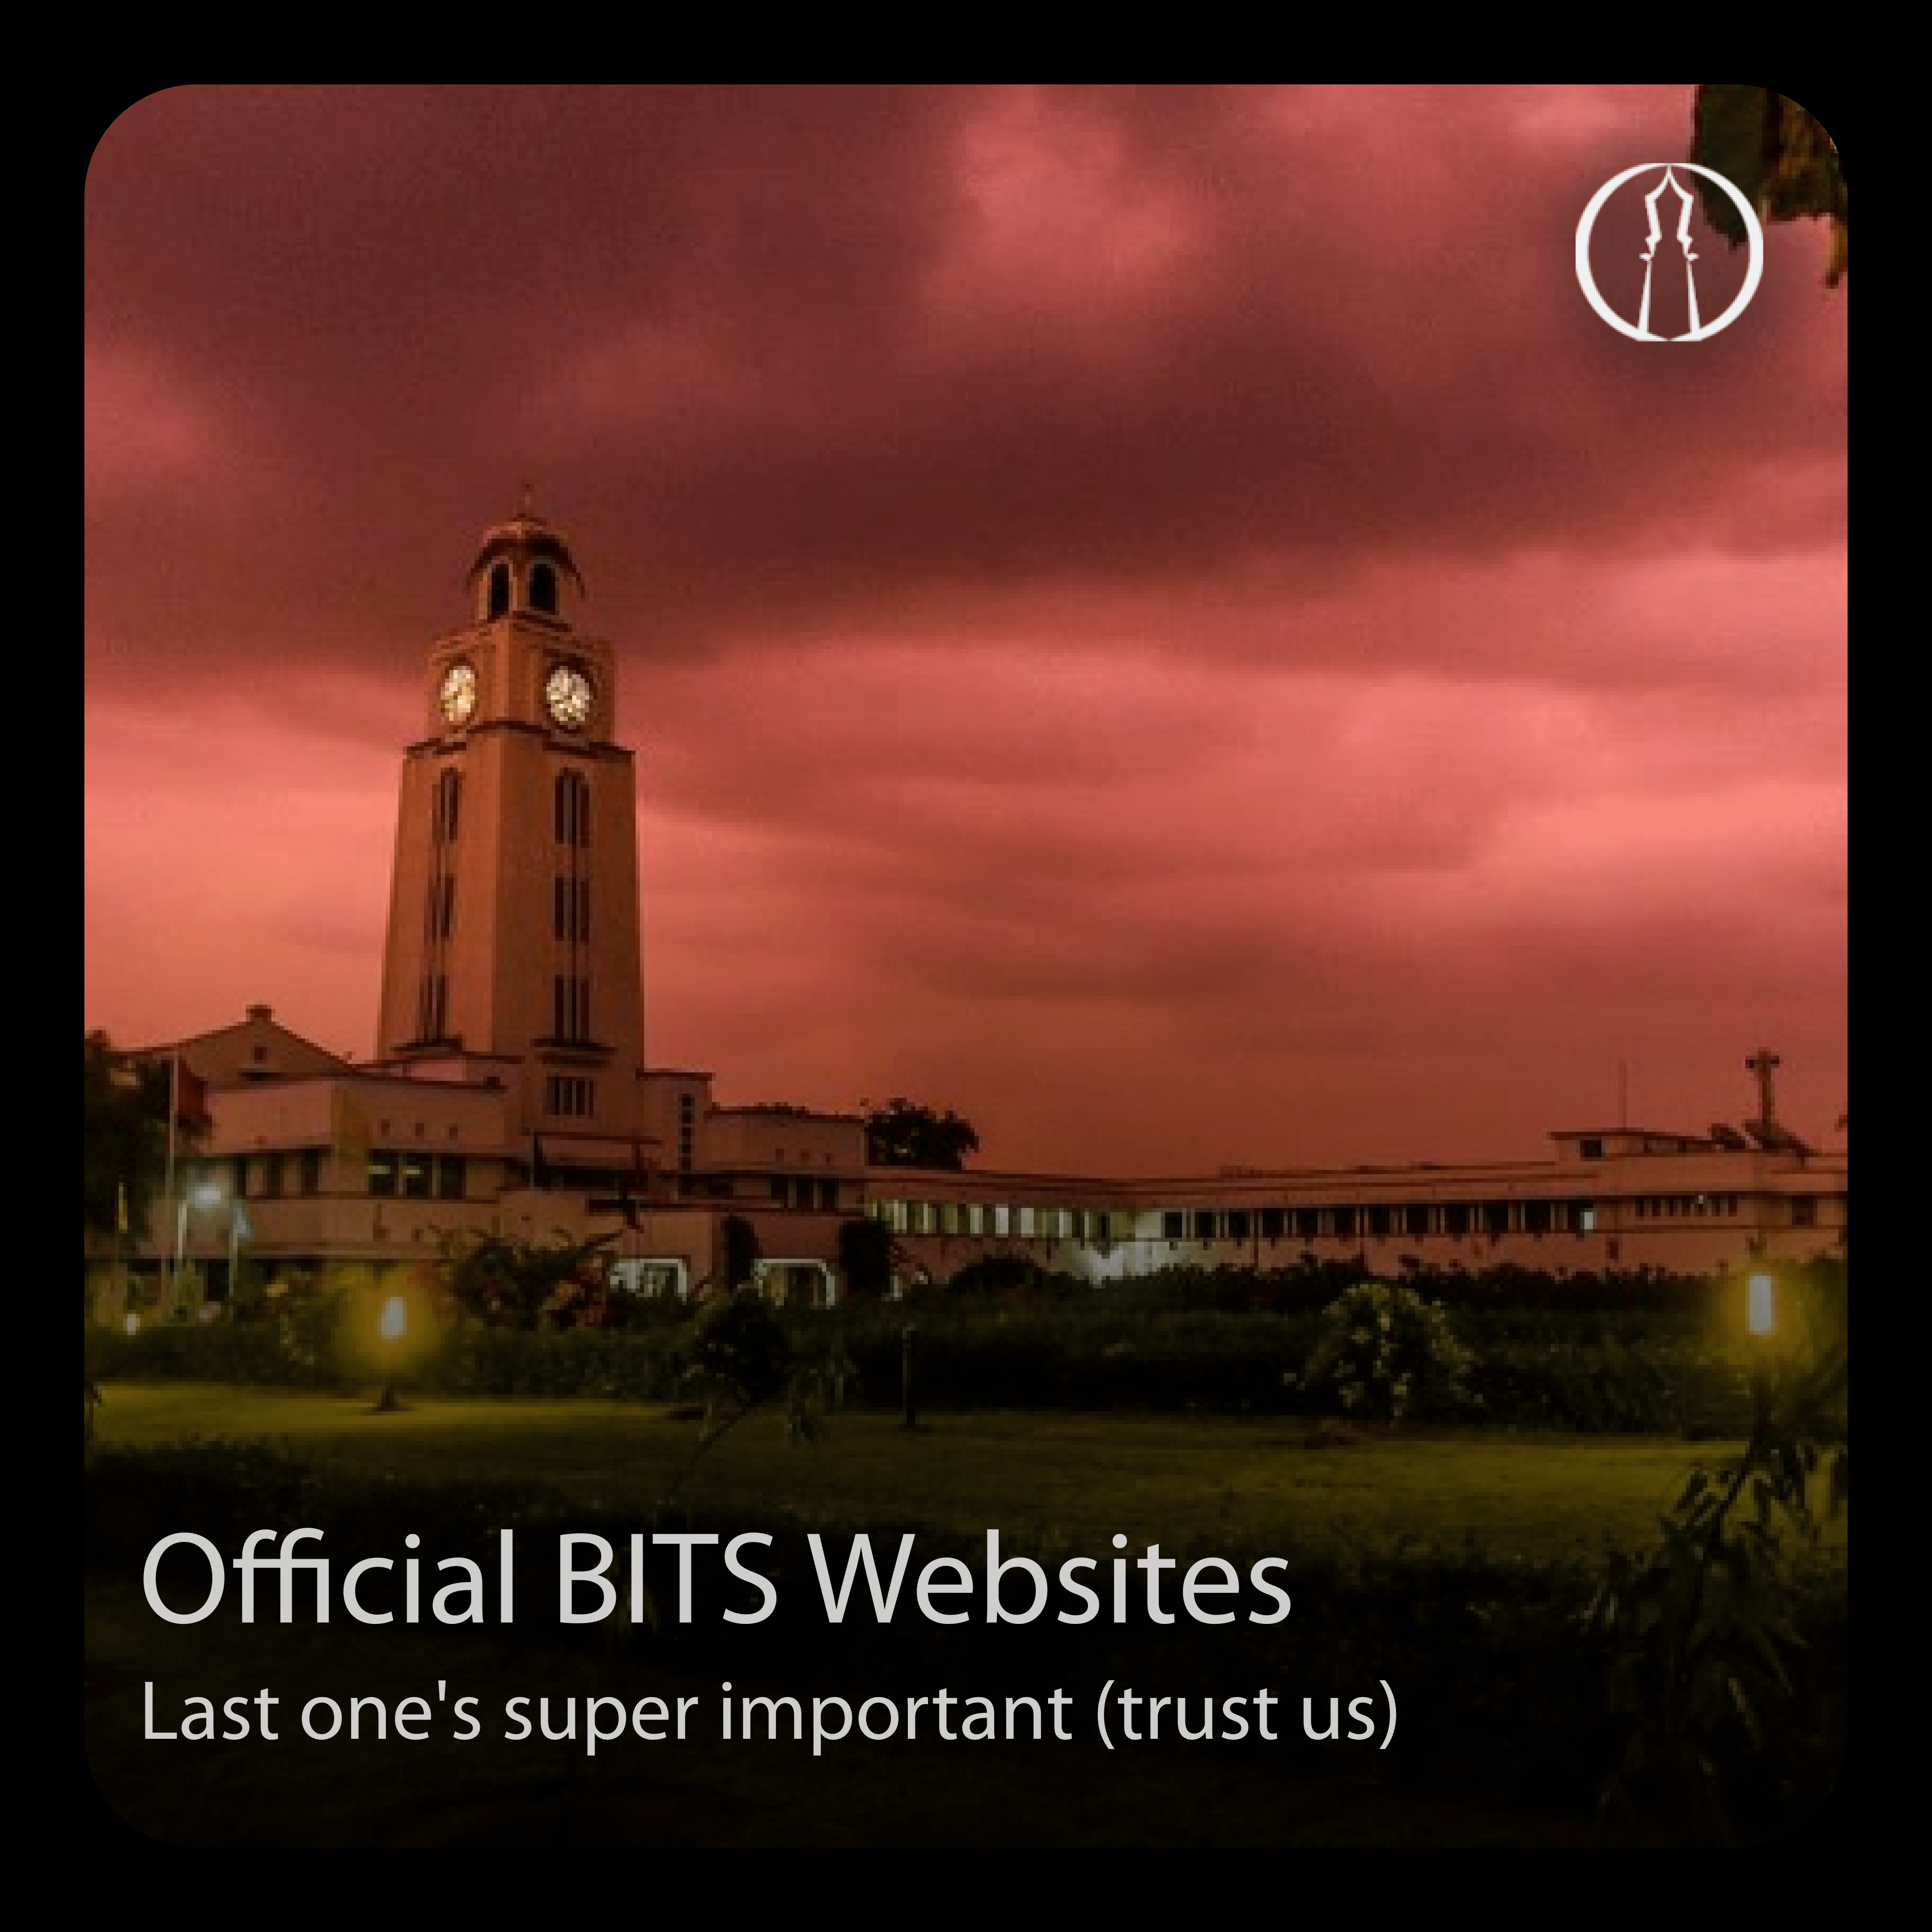The image size is (1932, 1932).
Task: Click the glowing garden lamp on the left lawn
Action: (392, 1319)
